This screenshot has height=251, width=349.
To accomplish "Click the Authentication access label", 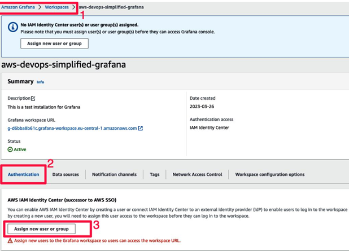I will tap(211, 120).
